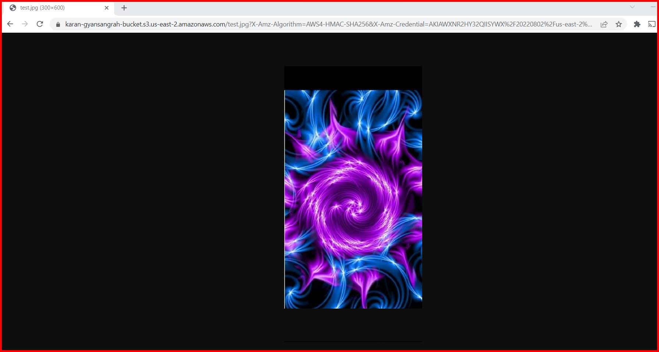Image resolution: width=659 pixels, height=352 pixels.
Task: Close the test.jpg tab
Action: pyautogui.click(x=107, y=7)
